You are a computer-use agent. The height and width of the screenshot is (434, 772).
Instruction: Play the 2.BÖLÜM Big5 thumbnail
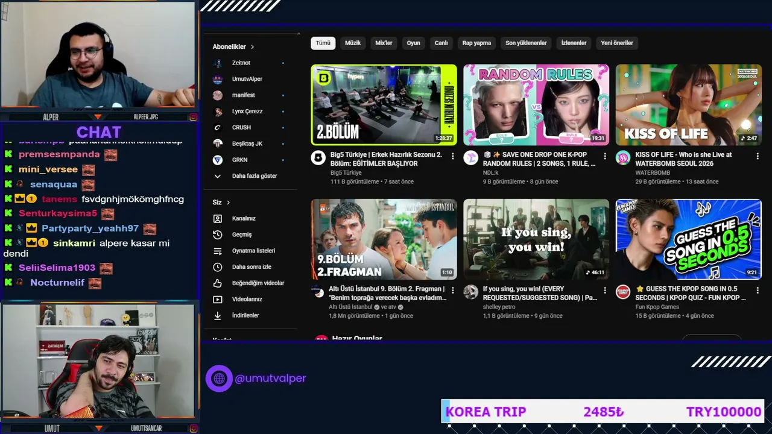384,105
